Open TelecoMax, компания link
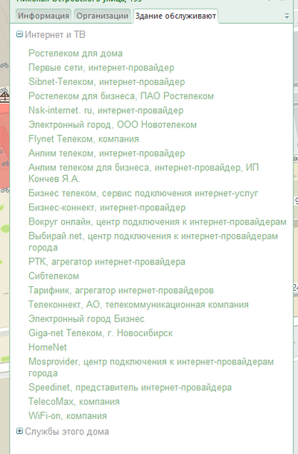 tap(74, 402)
